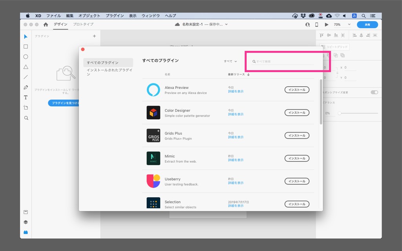
Task: Show details link for Alexa Preview
Action: [236, 91]
